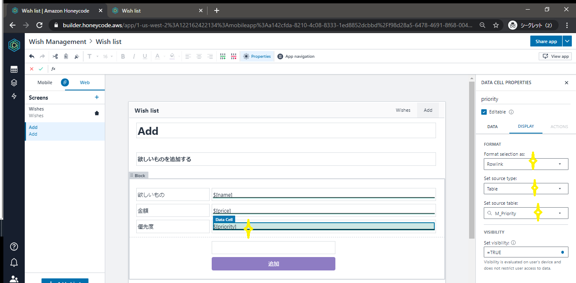Close the Data Cell Properties panel

point(566,83)
